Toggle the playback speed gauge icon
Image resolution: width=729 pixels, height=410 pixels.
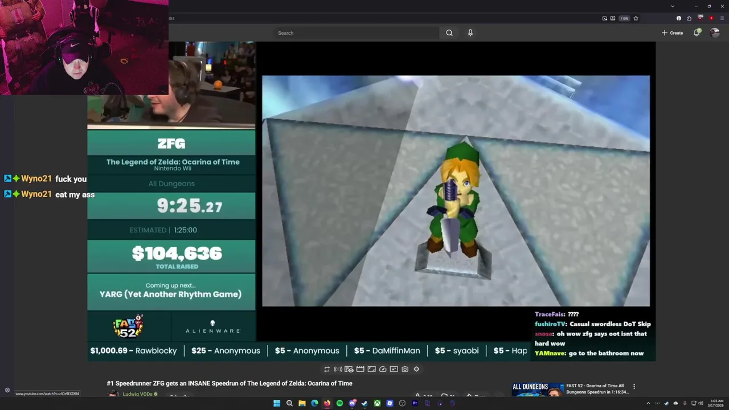pyautogui.click(x=383, y=369)
